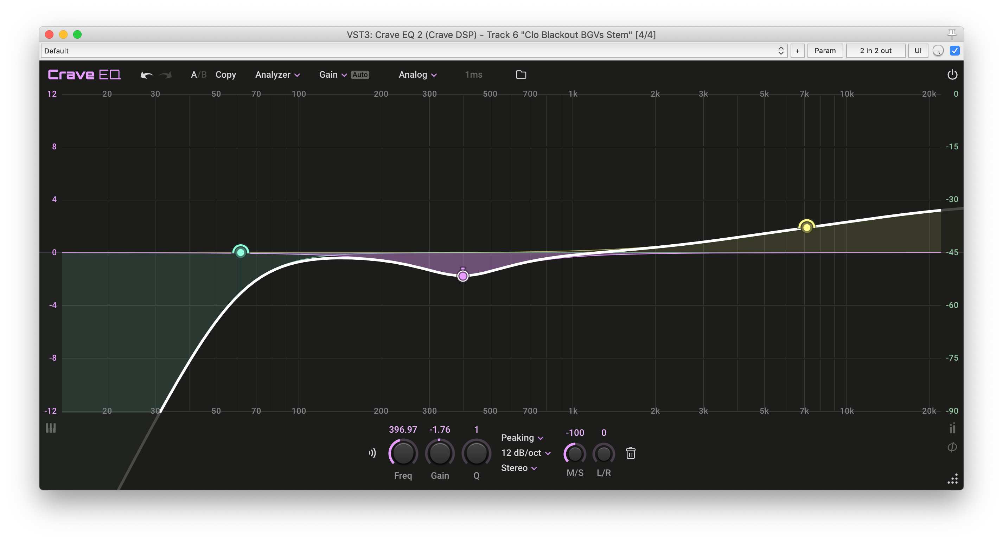Open the Peaking filter type dropdown
The height and width of the screenshot is (542, 1003).
tap(522, 438)
